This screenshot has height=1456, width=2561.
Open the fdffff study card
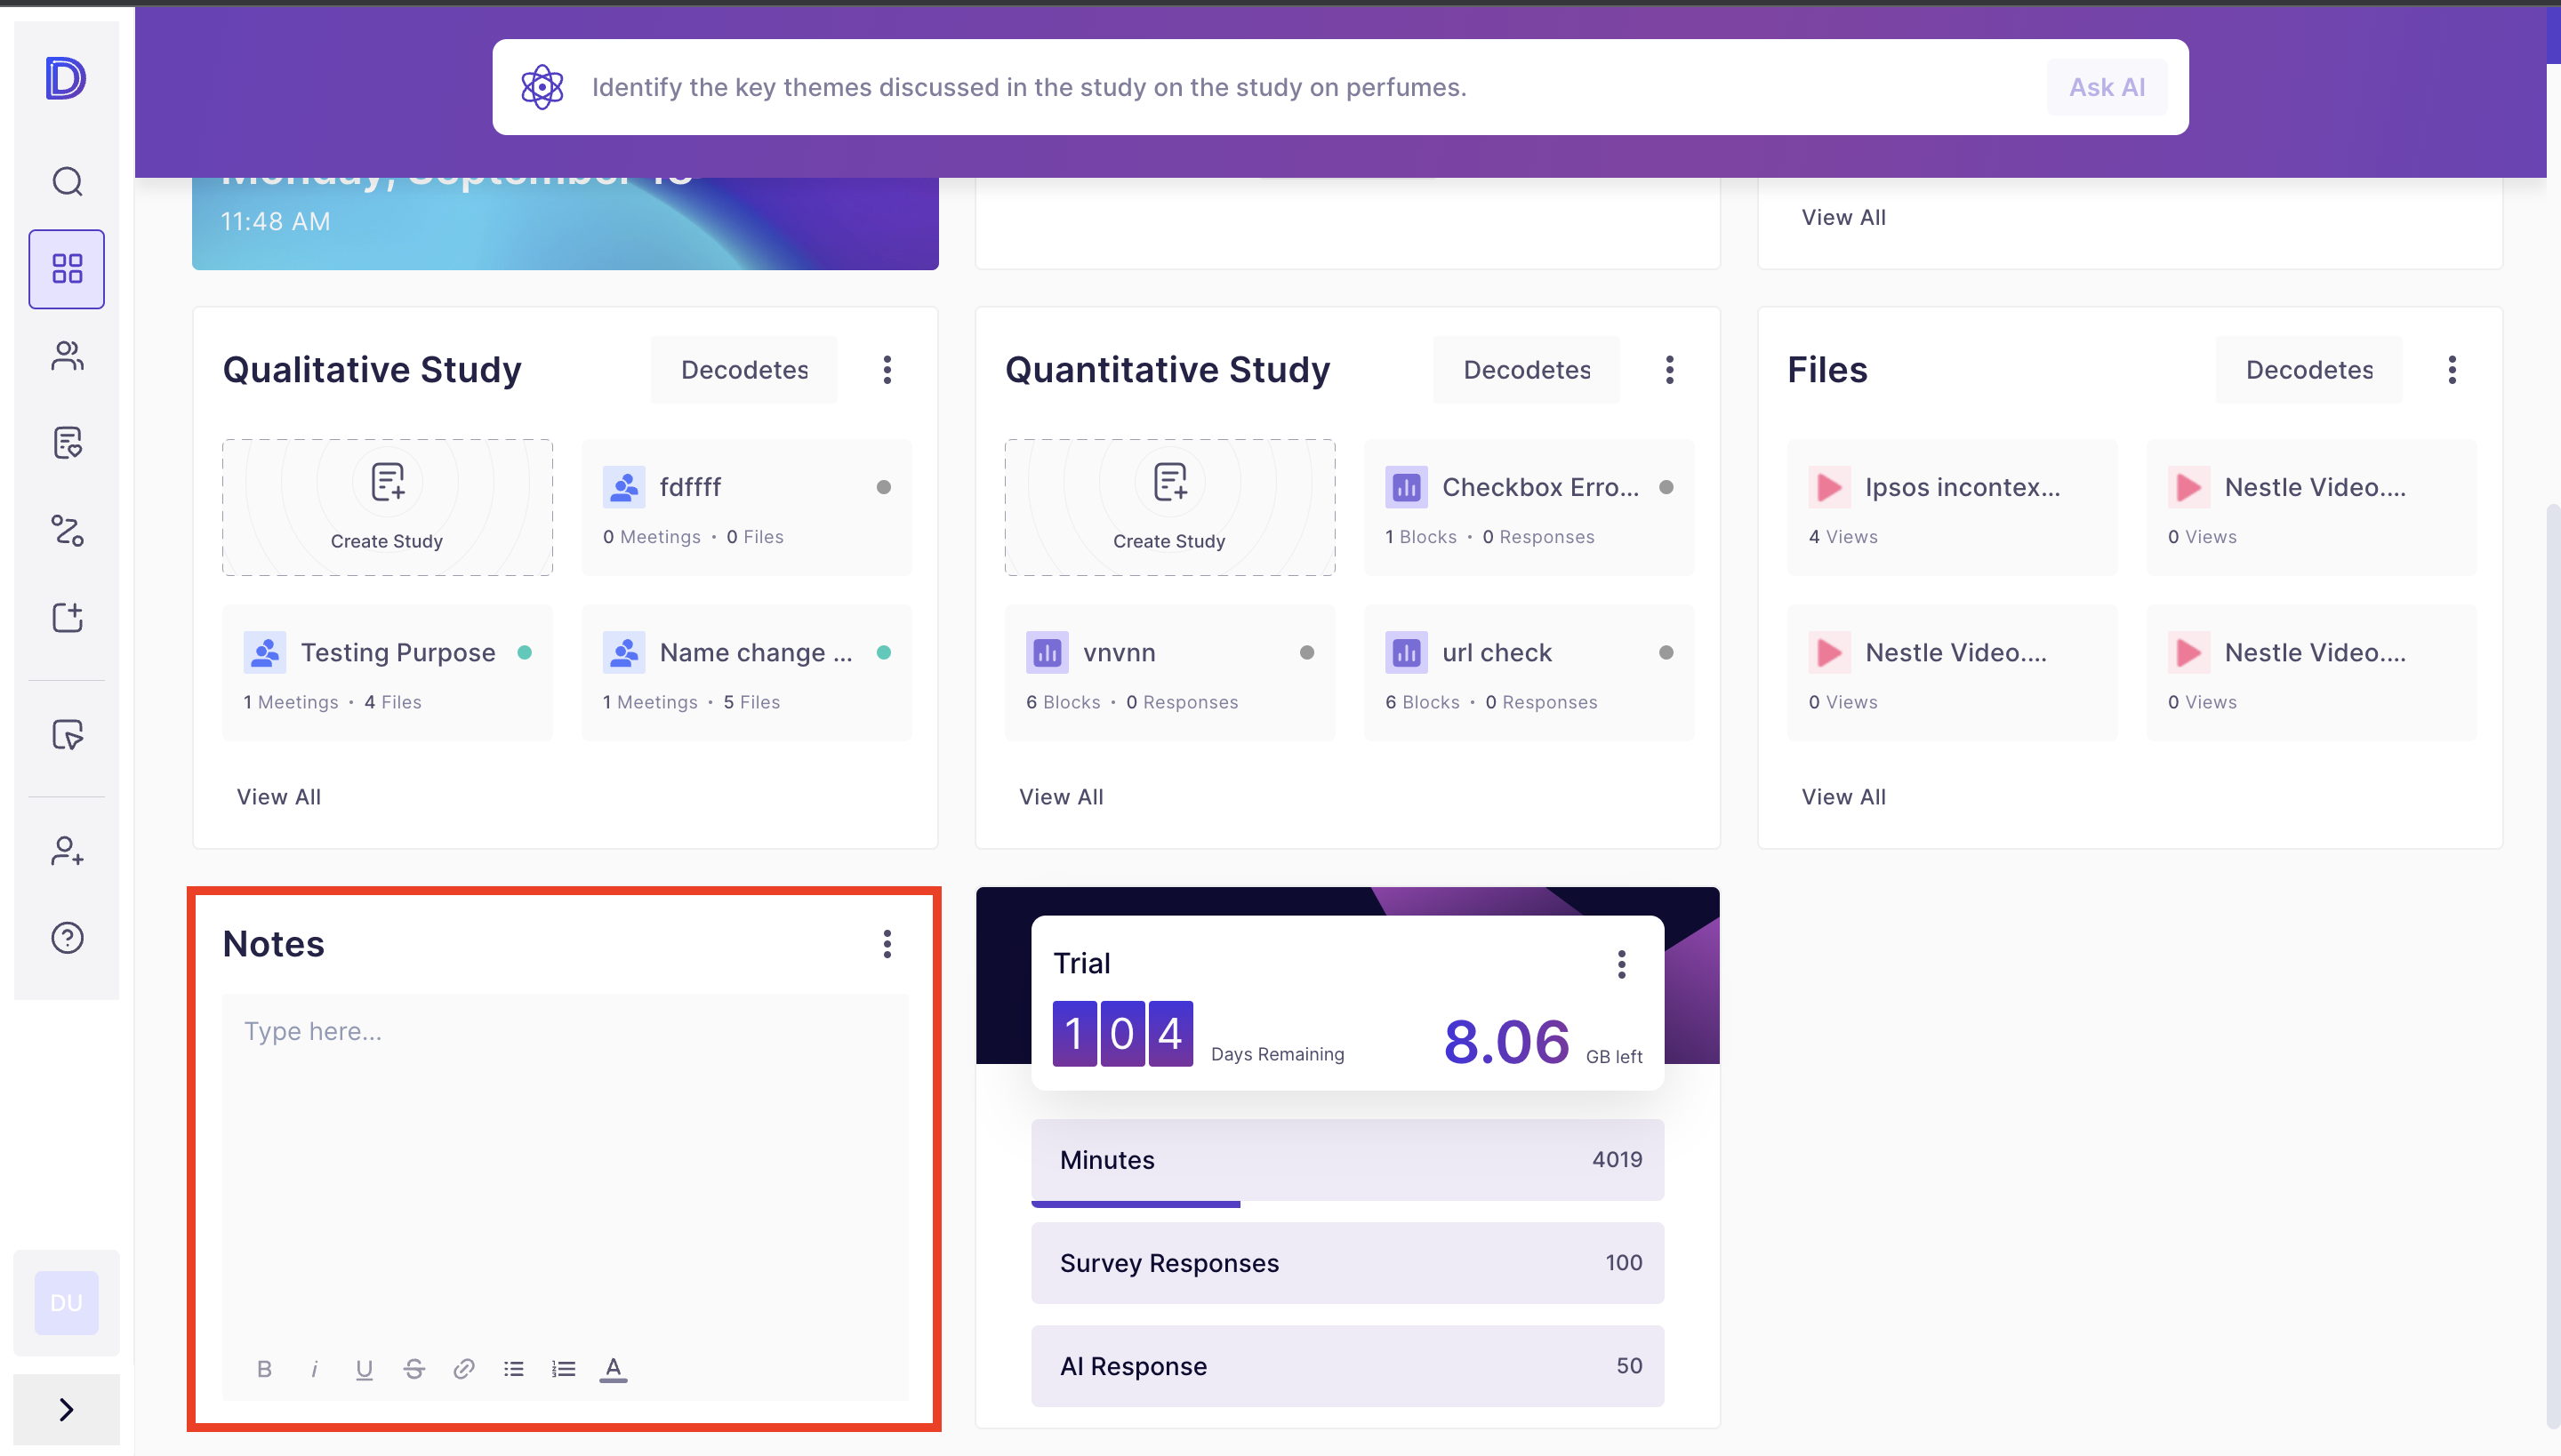point(746,507)
